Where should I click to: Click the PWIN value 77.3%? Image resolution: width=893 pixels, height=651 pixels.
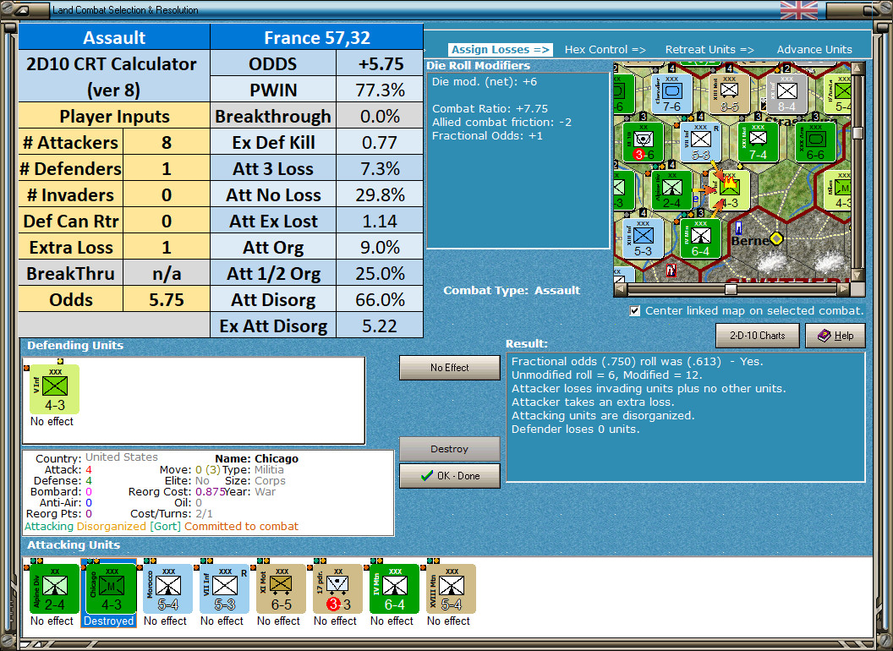[380, 90]
